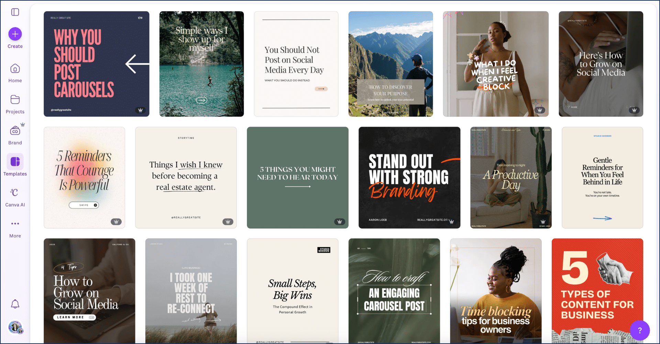Open notifications bell icon
Viewport: 660px width, 344px height.
[15, 304]
